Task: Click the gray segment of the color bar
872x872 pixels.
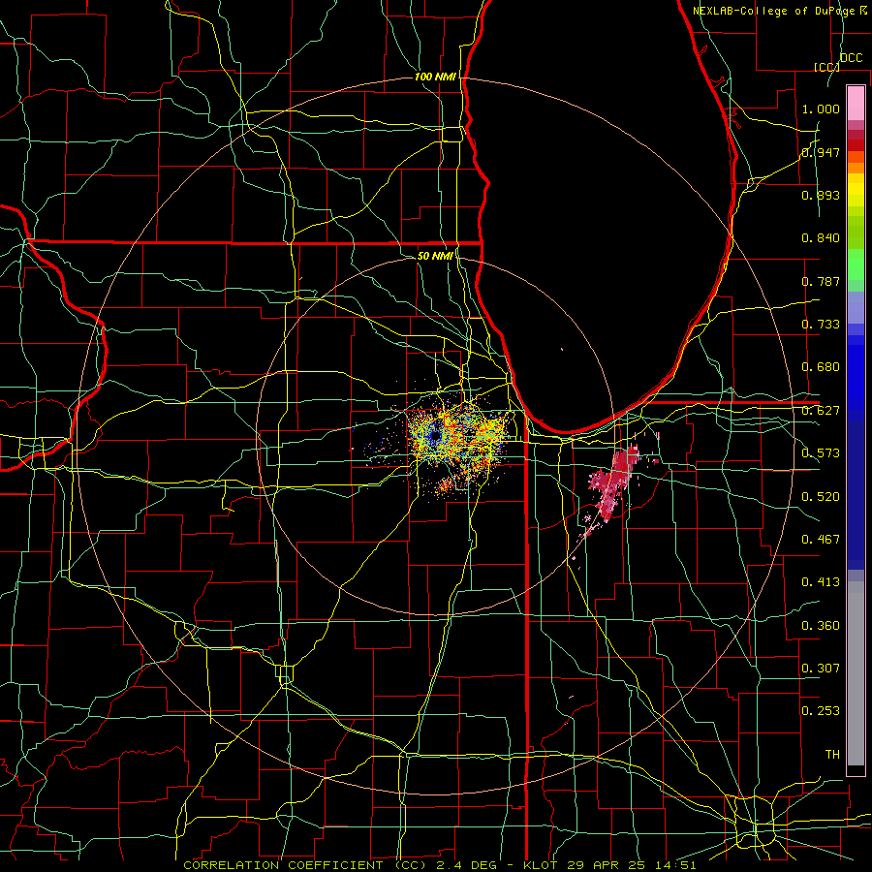Action: point(856,673)
